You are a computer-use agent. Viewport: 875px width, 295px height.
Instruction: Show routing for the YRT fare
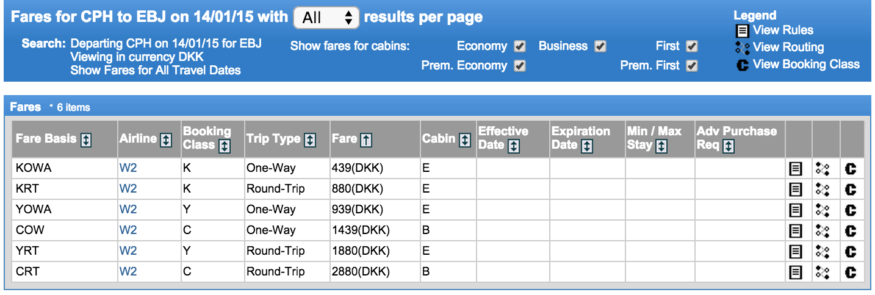822,251
